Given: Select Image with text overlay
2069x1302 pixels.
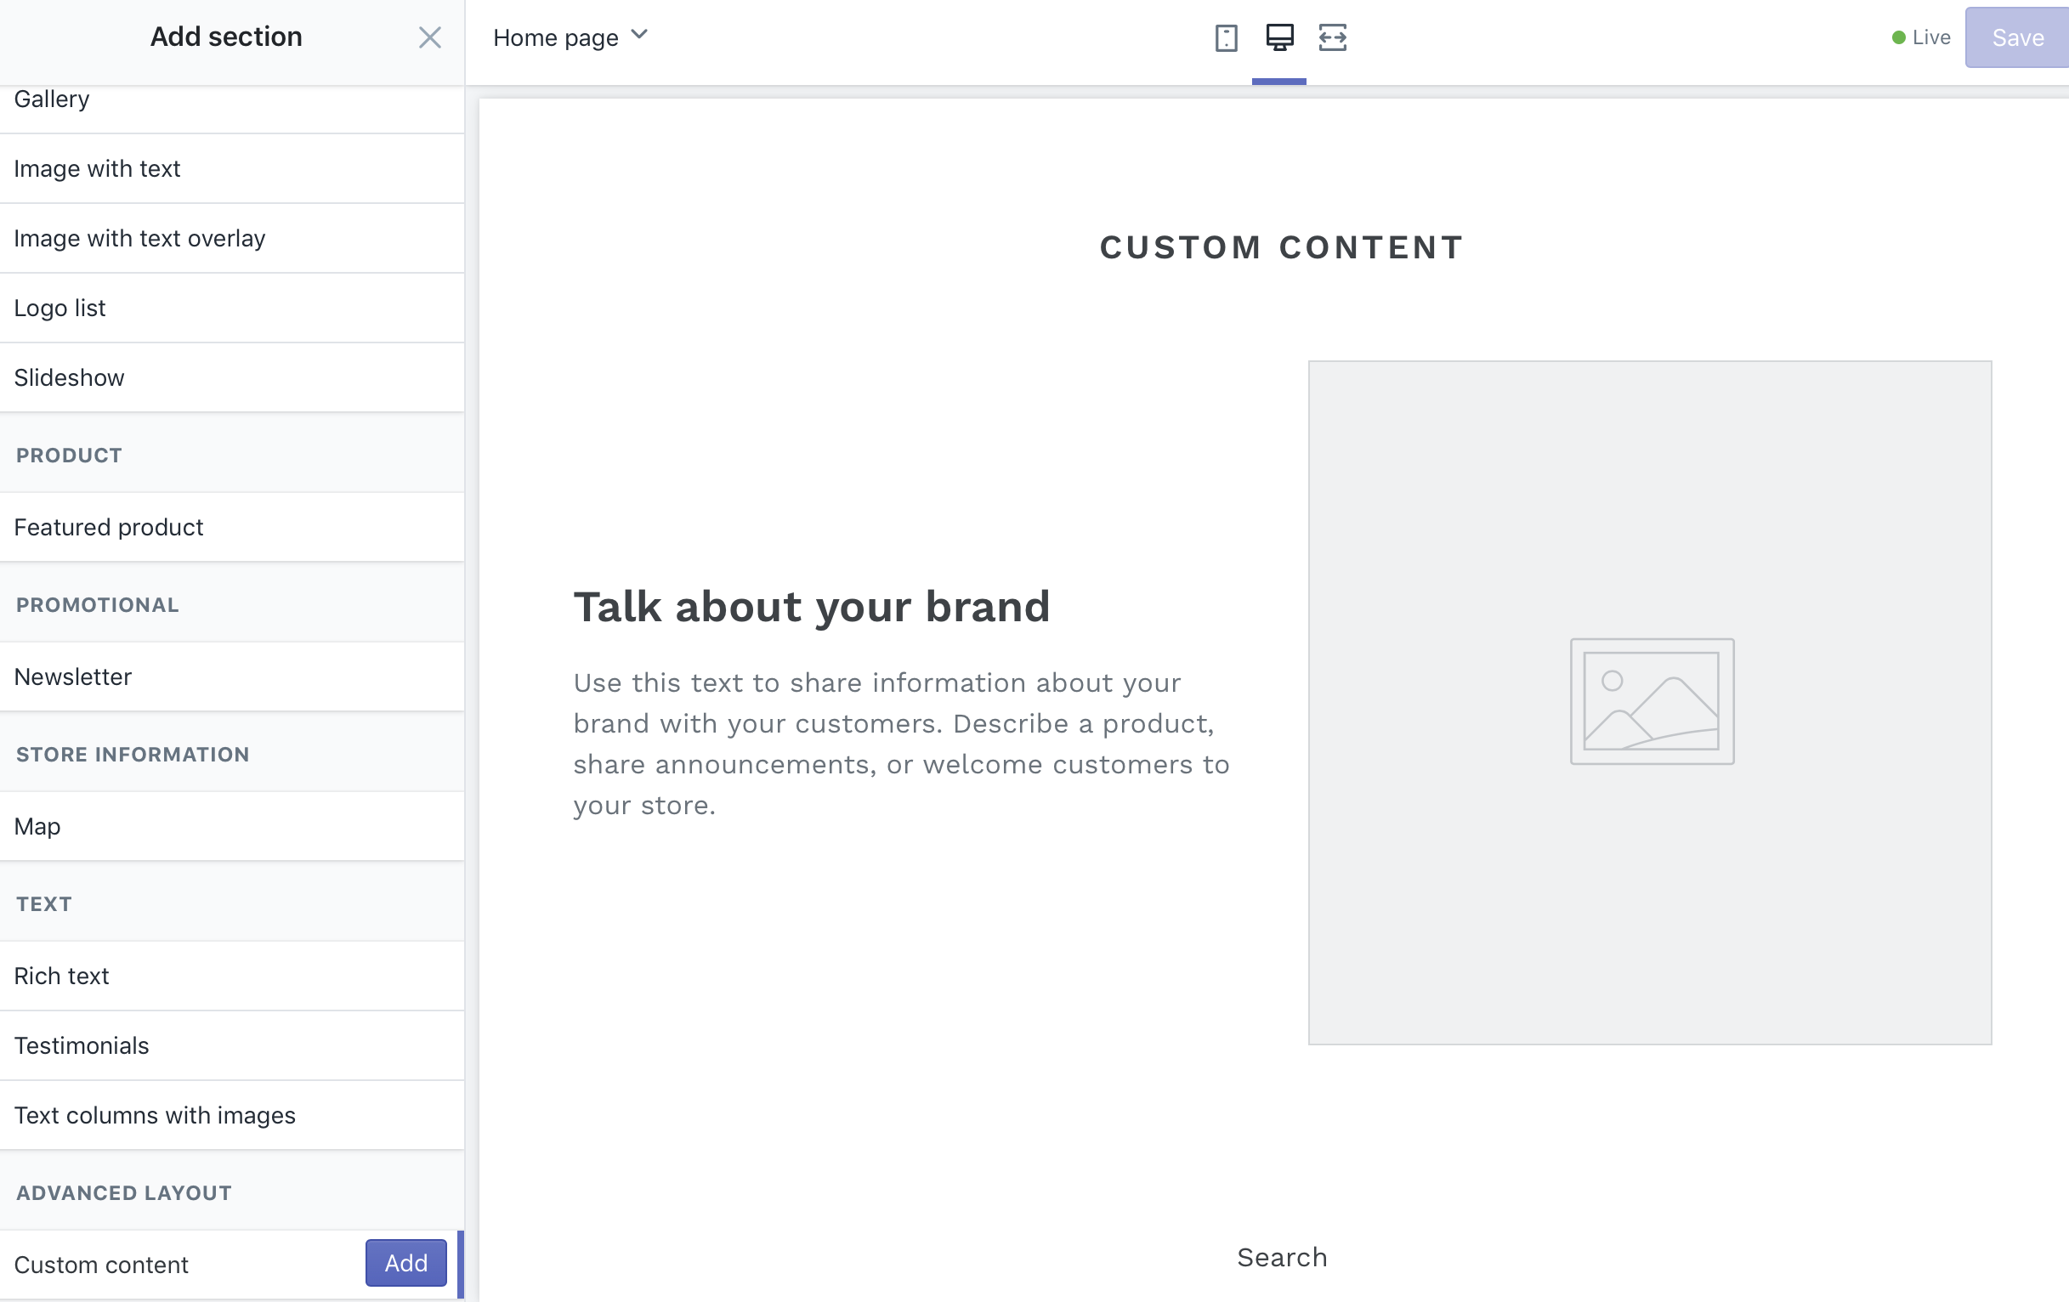Looking at the screenshot, I should pos(139,239).
